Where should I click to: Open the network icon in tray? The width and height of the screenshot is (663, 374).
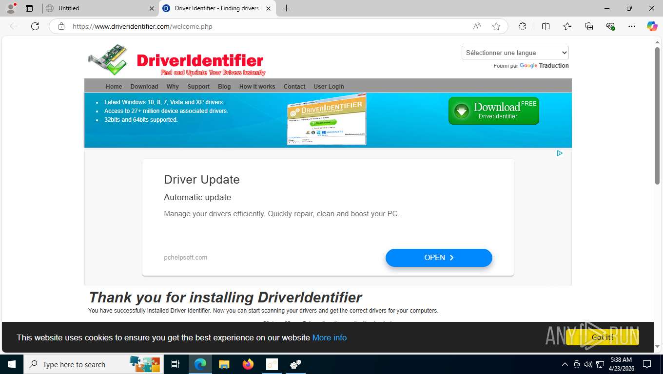[x=600, y=364]
